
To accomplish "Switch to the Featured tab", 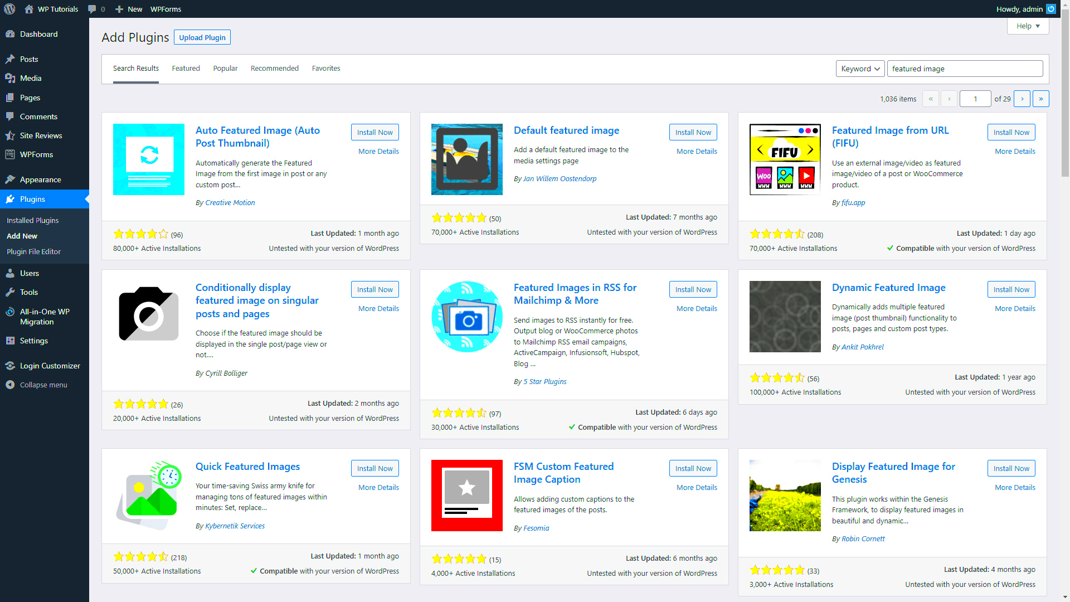I will click(x=185, y=69).
